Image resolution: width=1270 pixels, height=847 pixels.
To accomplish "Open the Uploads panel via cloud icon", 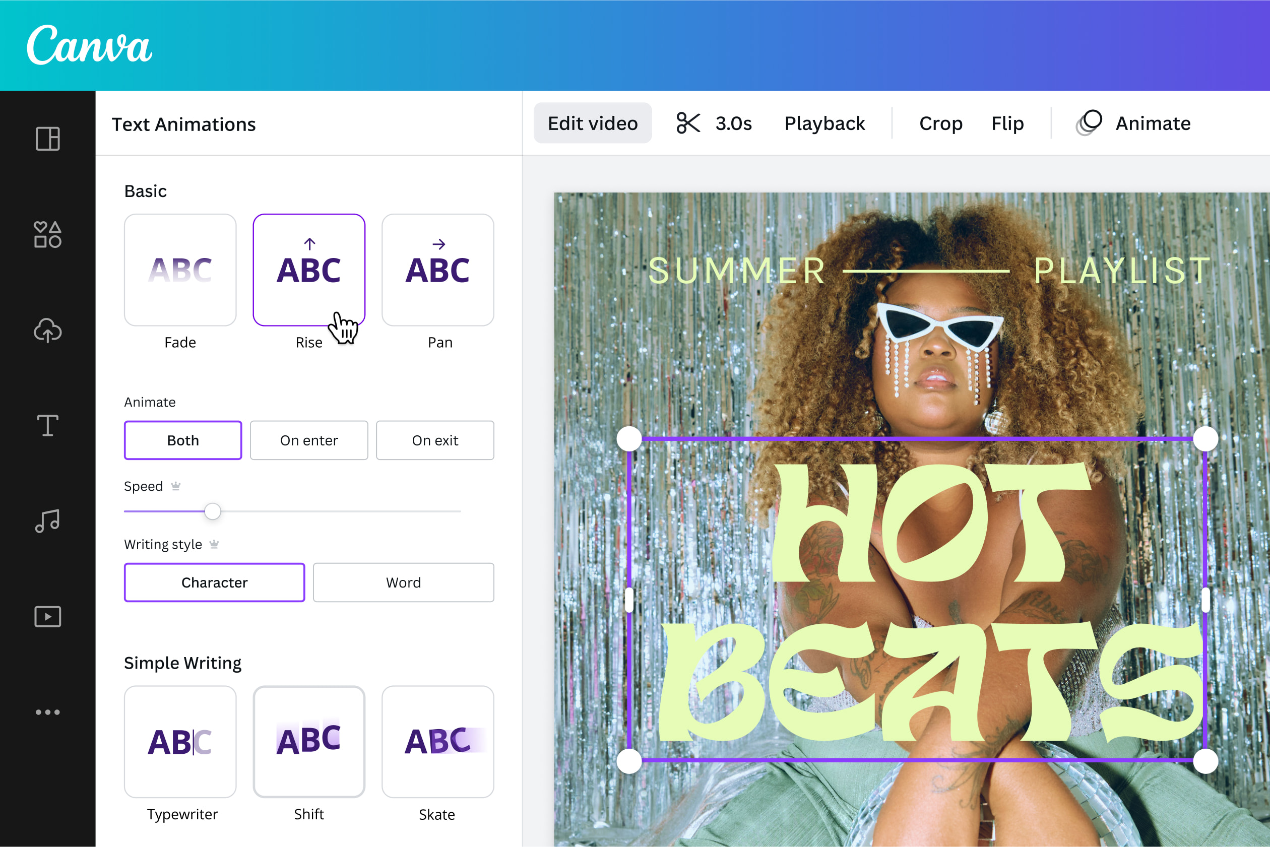I will pos(47,331).
